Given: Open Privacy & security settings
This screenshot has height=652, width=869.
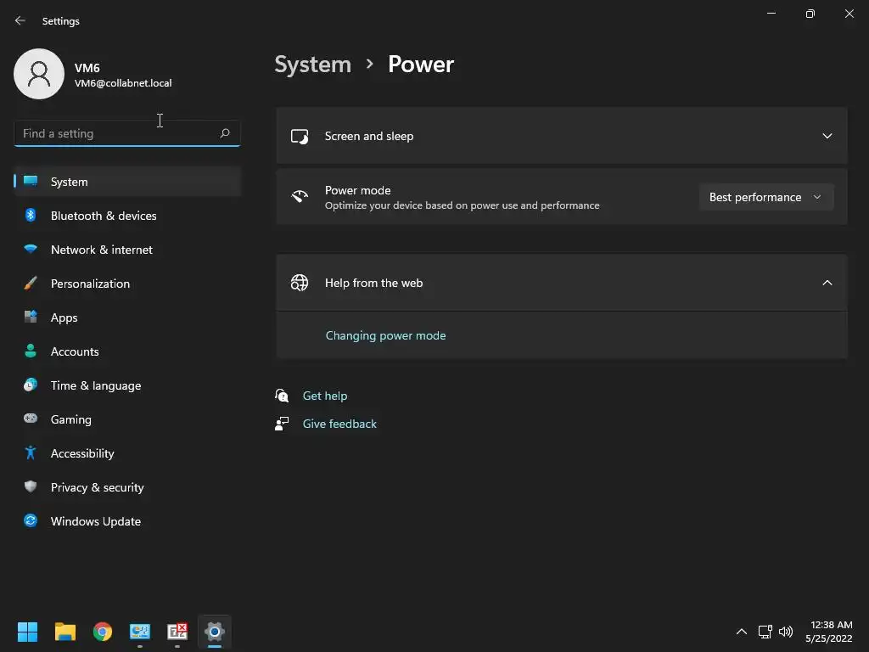Looking at the screenshot, I should point(127,487).
